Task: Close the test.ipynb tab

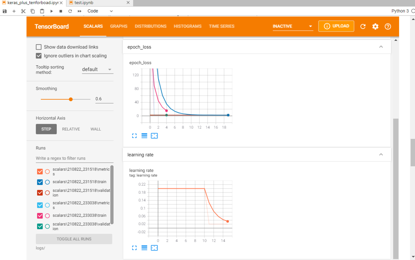Action: [x=128, y=2]
